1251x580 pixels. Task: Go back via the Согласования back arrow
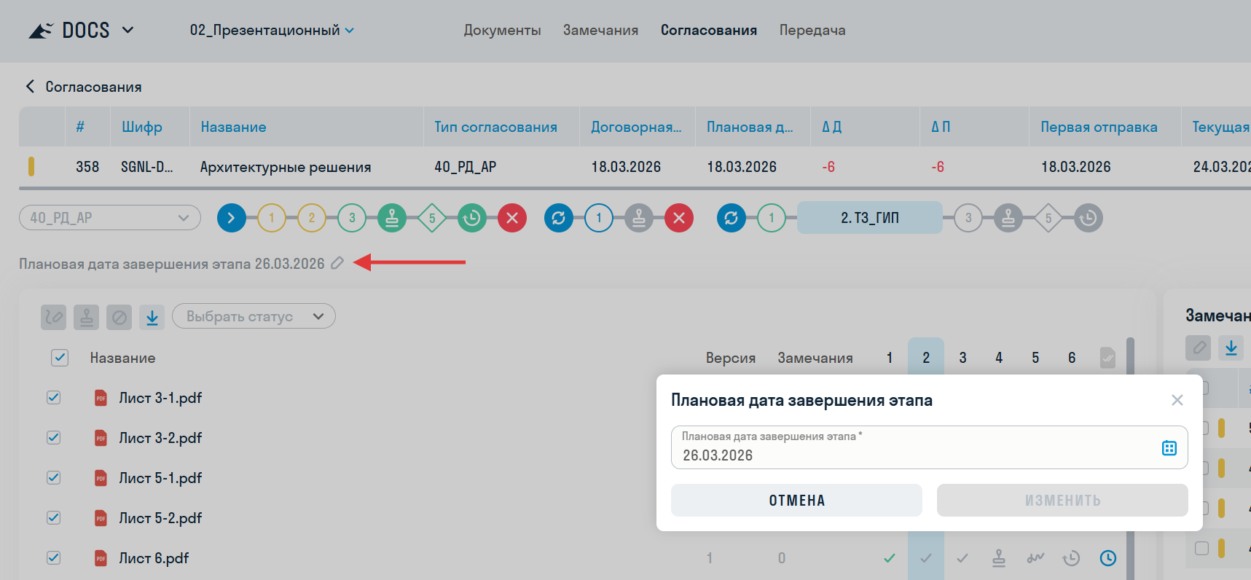[x=30, y=87]
